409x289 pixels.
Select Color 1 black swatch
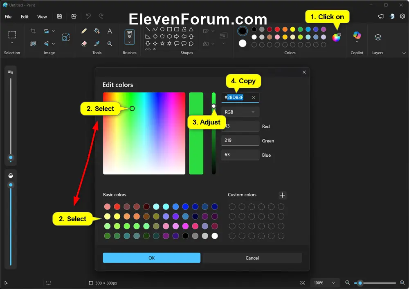tap(242, 31)
